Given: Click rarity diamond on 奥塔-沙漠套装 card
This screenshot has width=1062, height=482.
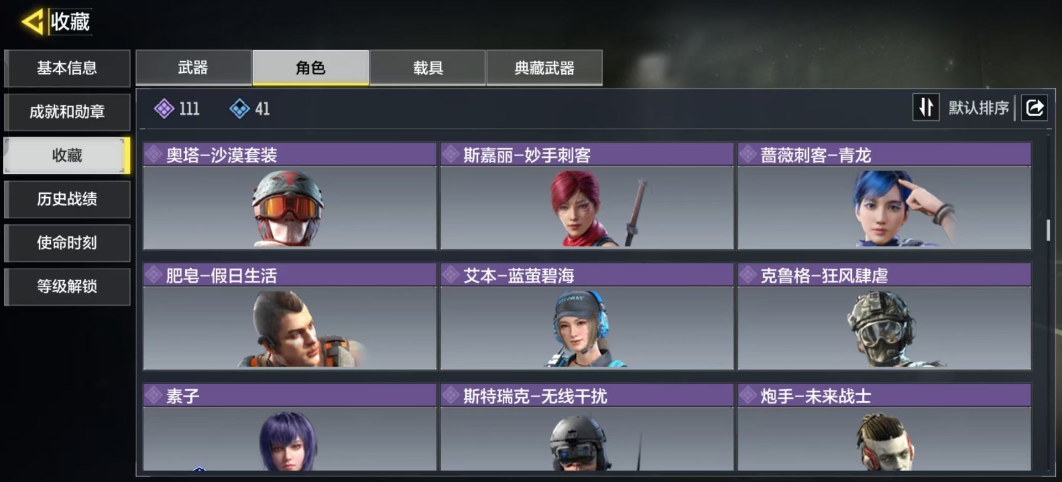Looking at the screenshot, I should [153, 155].
